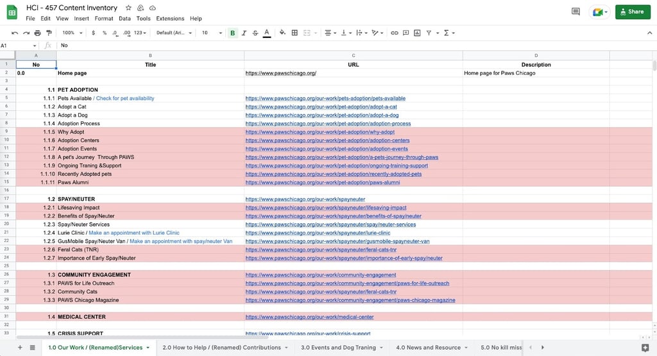Show the all sheets list

pyautogui.click(x=32, y=348)
